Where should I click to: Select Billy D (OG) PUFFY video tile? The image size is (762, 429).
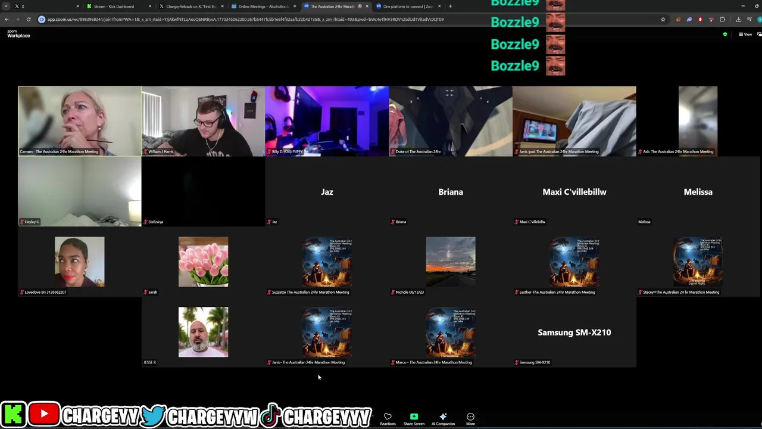(327, 121)
